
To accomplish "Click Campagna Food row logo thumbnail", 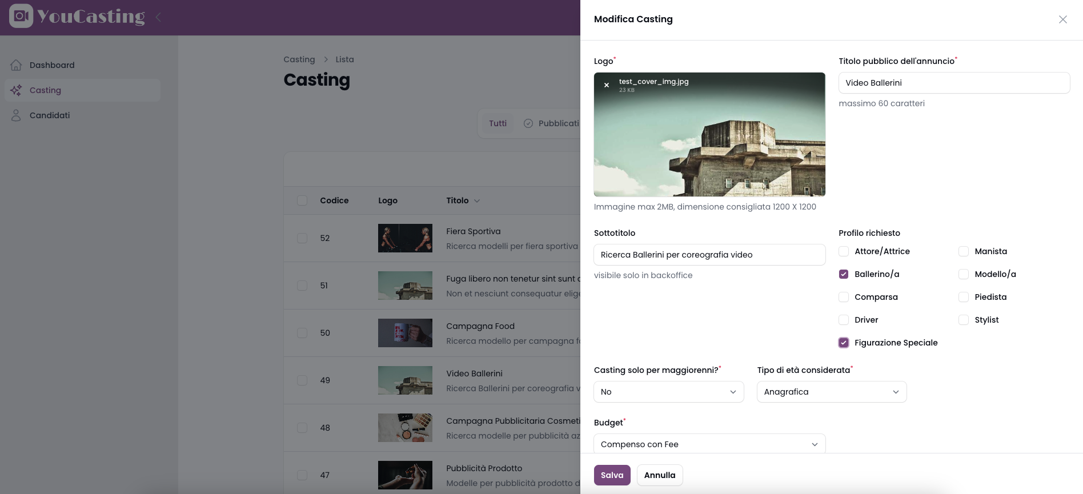I will coord(405,333).
